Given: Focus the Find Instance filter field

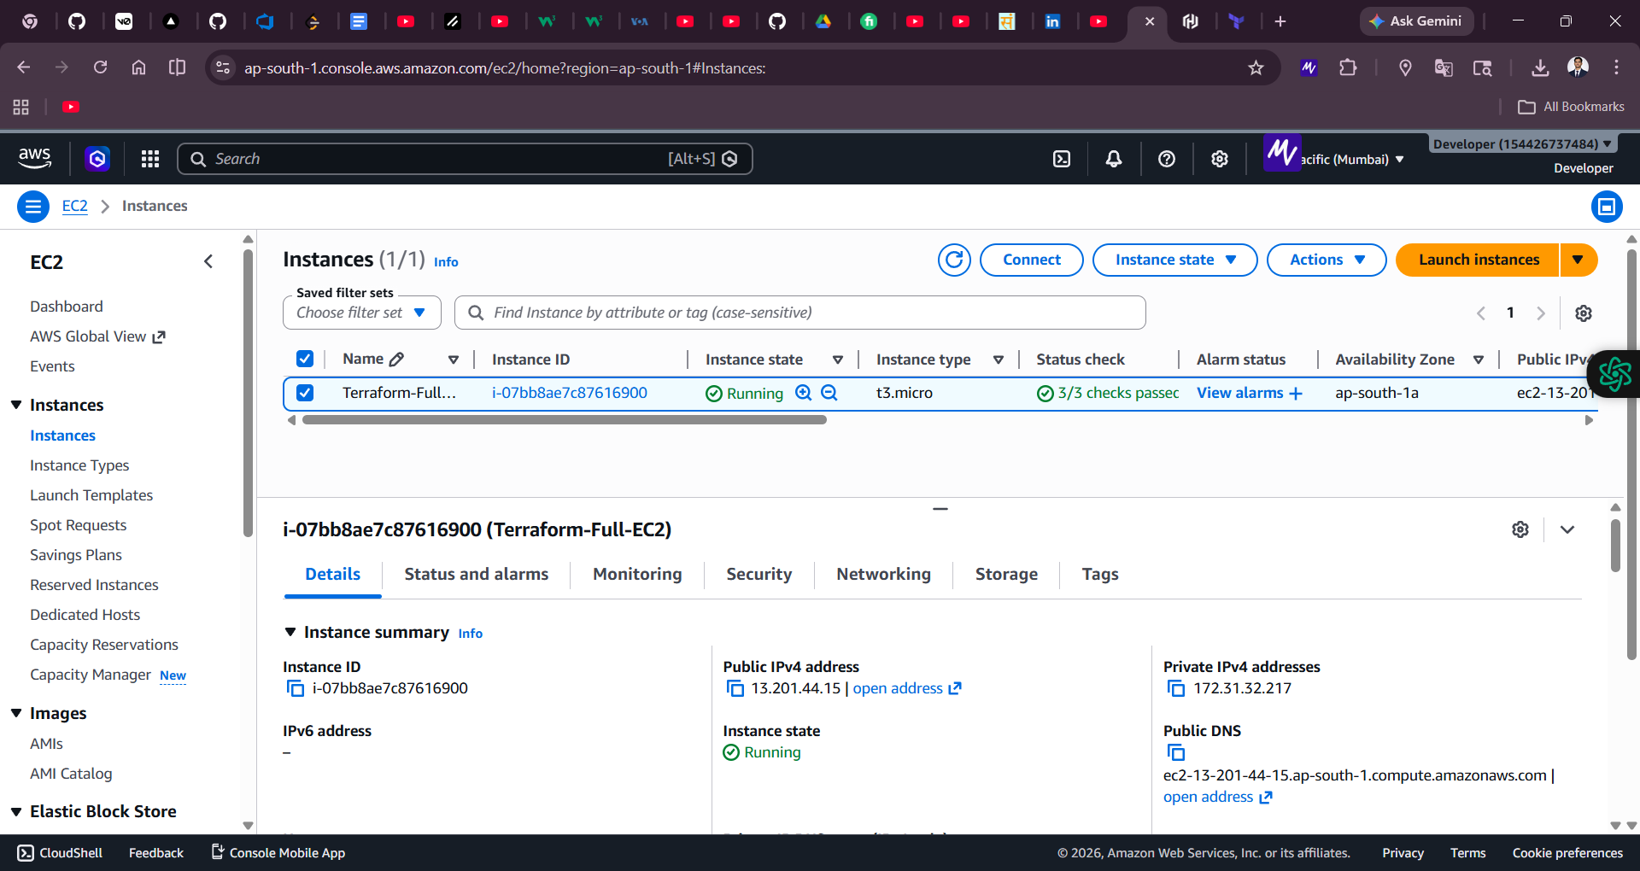Looking at the screenshot, I should pos(800,313).
